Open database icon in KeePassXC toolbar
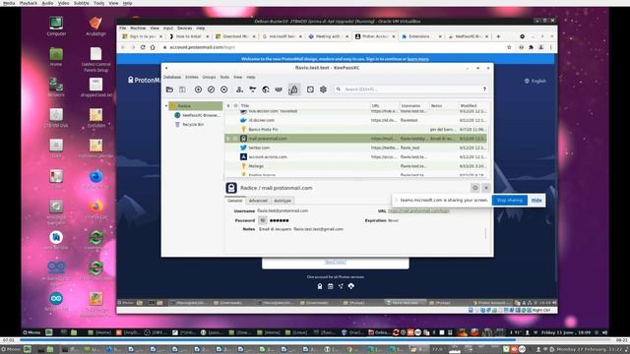 (169, 89)
